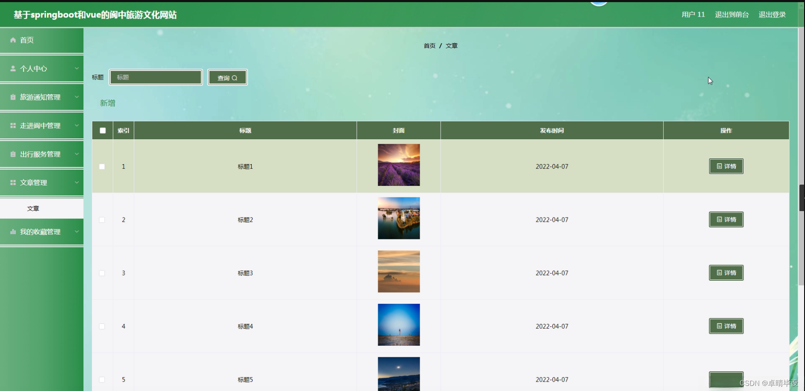Click the magnifier icon in the 查询 button
Image resolution: width=805 pixels, height=391 pixels.
[x=235, y=77]
